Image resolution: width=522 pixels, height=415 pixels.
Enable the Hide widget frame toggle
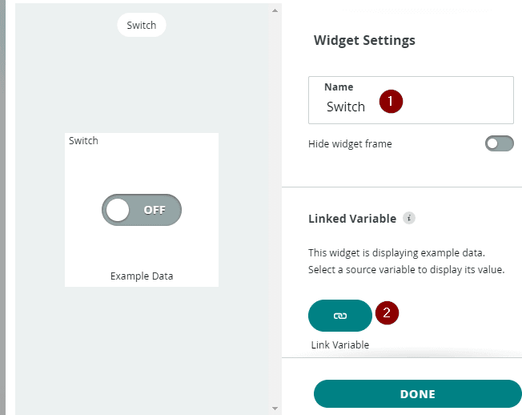(499, 144)
